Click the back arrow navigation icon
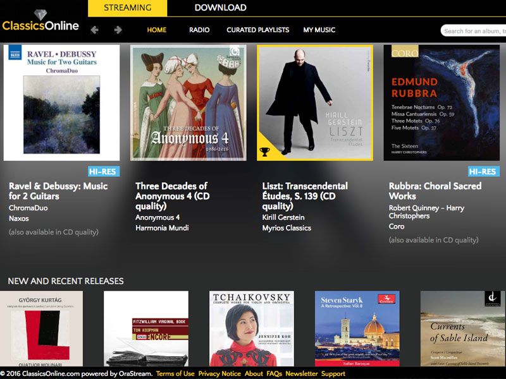The image size is (506, 379). tap(94, 30)
